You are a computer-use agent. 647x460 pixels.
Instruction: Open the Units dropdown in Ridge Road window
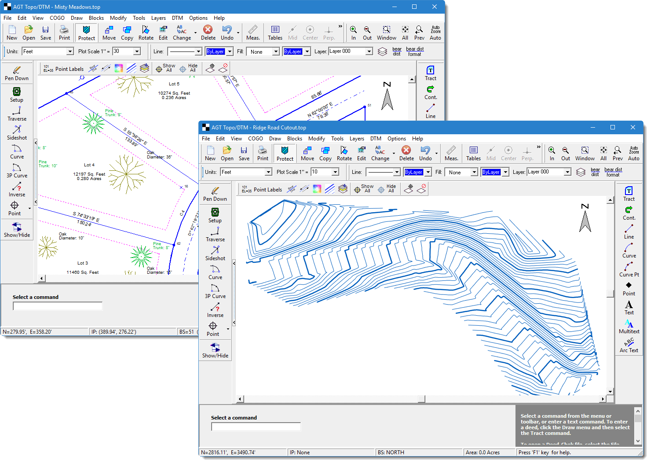coord(268,172)
